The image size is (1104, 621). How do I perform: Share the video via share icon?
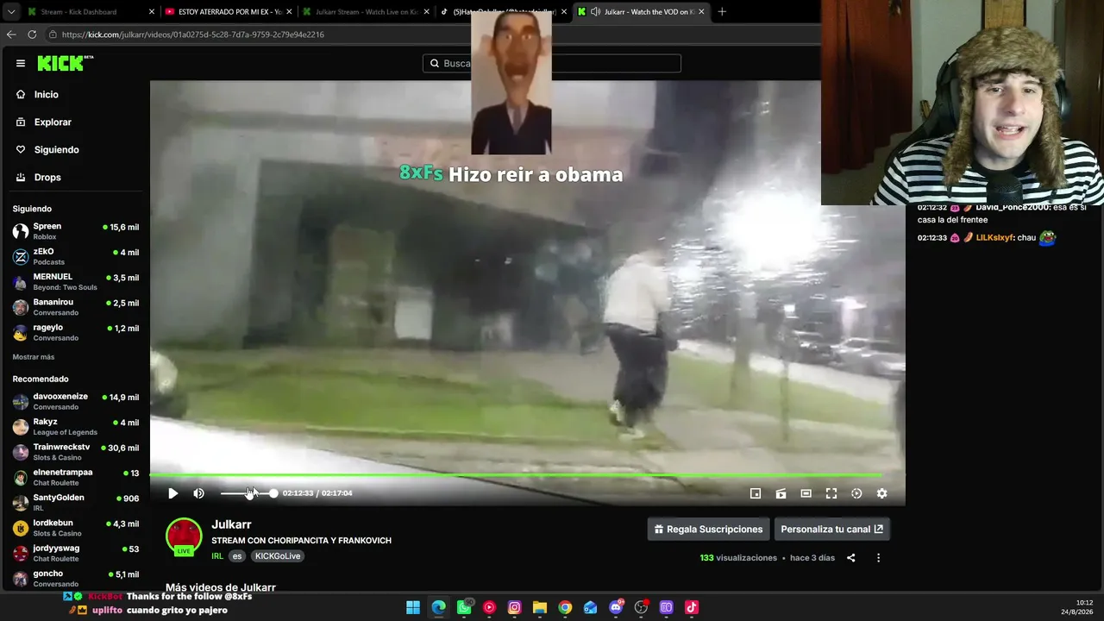[x=850, y=558]
